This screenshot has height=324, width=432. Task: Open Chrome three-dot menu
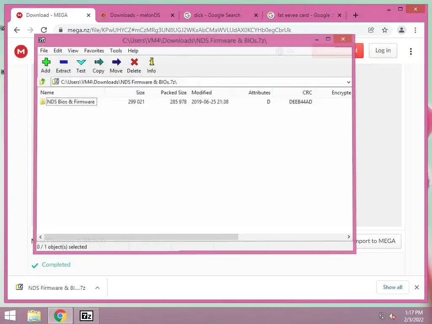415,30
